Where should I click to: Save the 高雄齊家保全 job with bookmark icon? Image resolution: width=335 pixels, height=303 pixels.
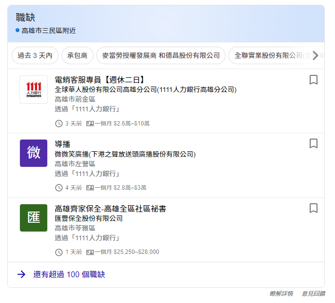point(314,208)
